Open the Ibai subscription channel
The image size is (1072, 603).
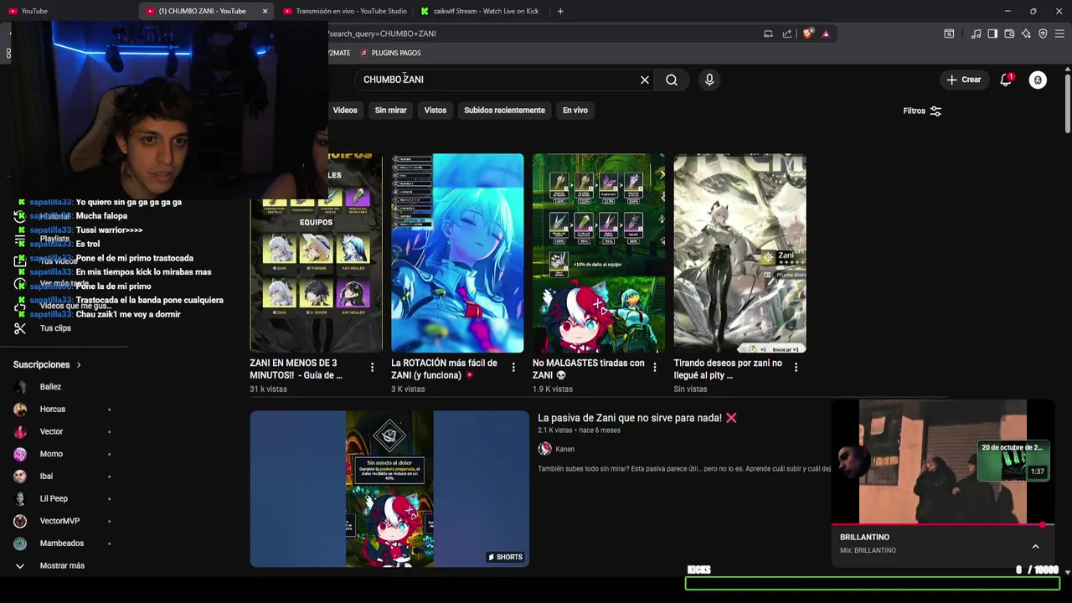coord(46,477)
